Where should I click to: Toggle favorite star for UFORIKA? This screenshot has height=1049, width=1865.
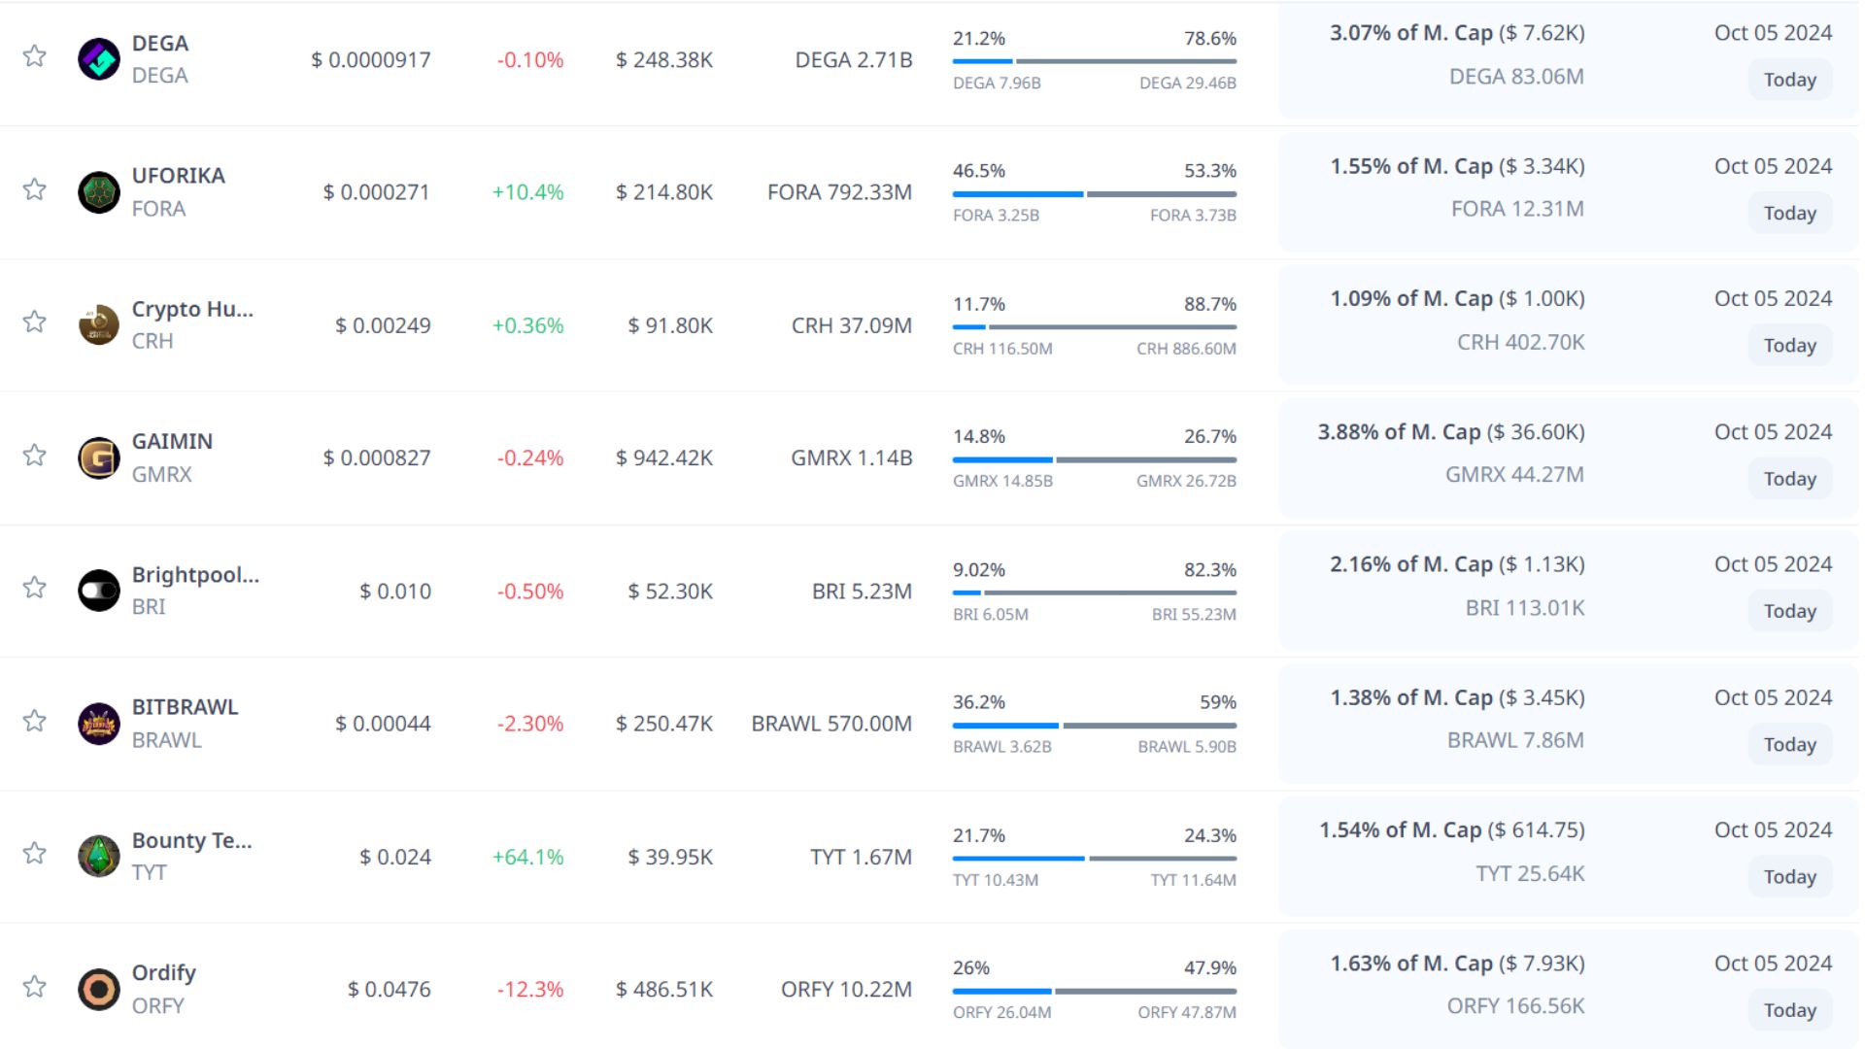[35, 189]
